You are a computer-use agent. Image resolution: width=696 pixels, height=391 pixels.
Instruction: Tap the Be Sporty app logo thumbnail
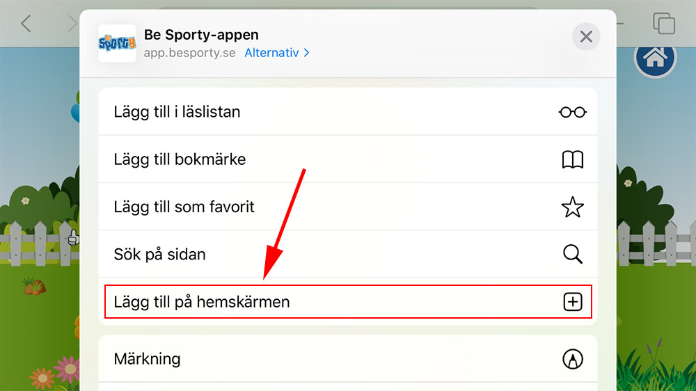tap(117, 44)
